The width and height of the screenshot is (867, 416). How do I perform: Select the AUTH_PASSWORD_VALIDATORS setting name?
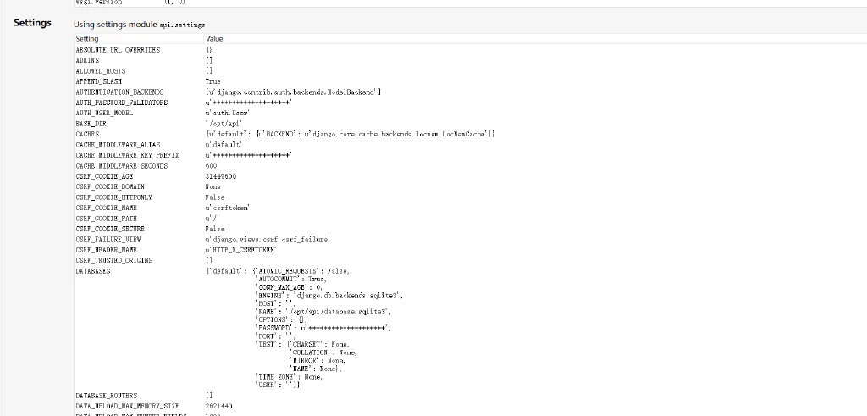122,103
